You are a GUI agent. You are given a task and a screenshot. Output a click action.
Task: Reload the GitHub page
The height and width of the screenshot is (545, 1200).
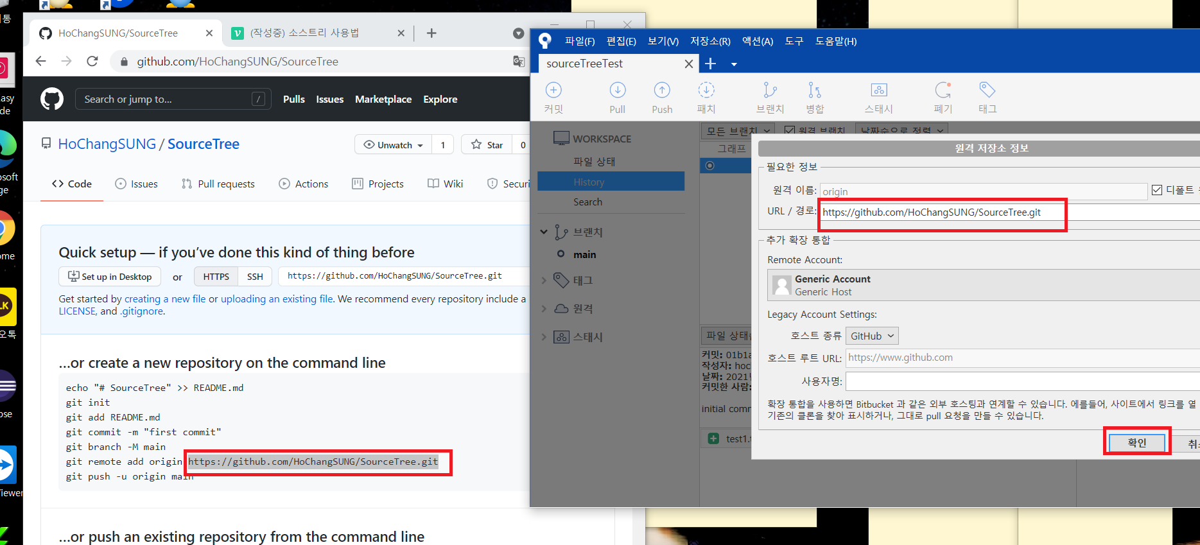[x=92, y=61]
